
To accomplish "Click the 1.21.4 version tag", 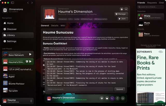I will (x=70, y=19).
